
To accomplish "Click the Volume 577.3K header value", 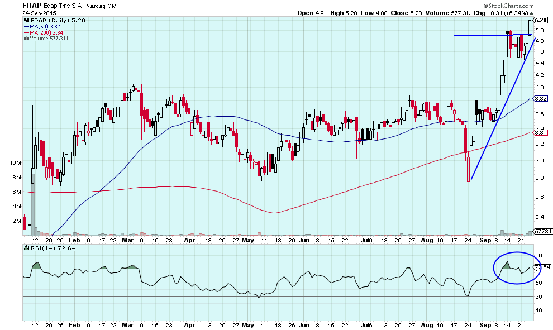I will (448, 13).
